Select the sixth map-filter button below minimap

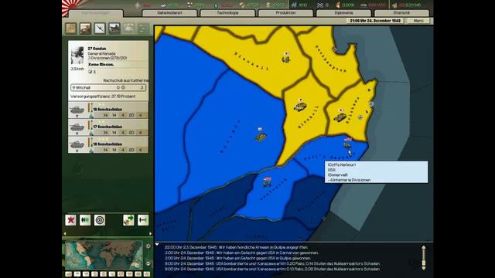pyautogui.click(x=112, y=274)
